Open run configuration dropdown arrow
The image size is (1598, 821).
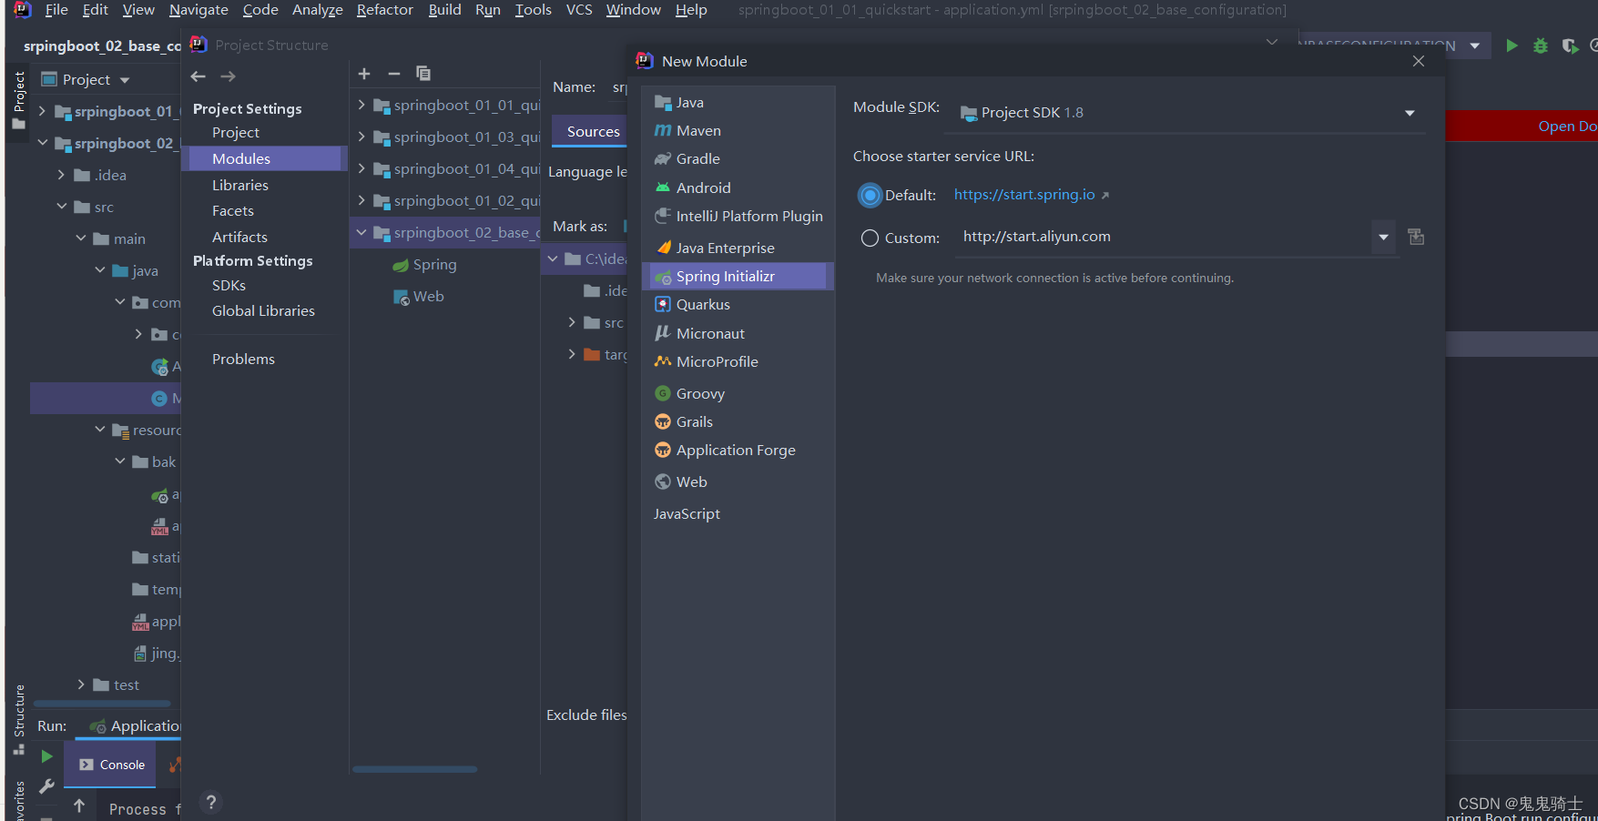tap(1474, 46)
